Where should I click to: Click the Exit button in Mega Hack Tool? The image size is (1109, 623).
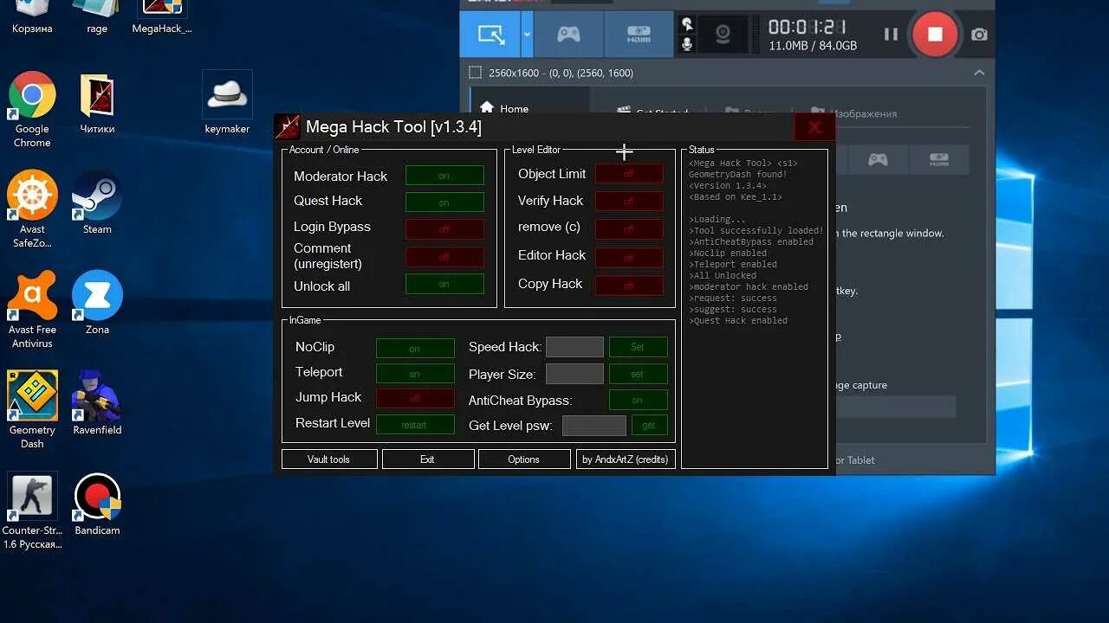[428, 459]
